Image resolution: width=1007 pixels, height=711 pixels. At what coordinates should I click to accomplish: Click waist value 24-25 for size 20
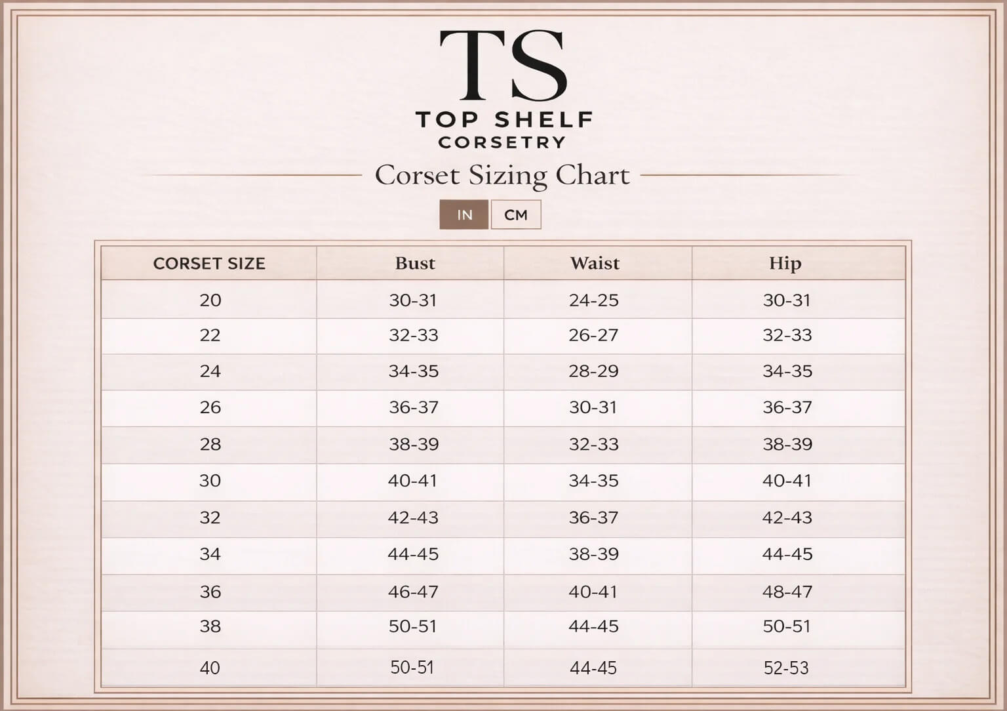point(594,300)
